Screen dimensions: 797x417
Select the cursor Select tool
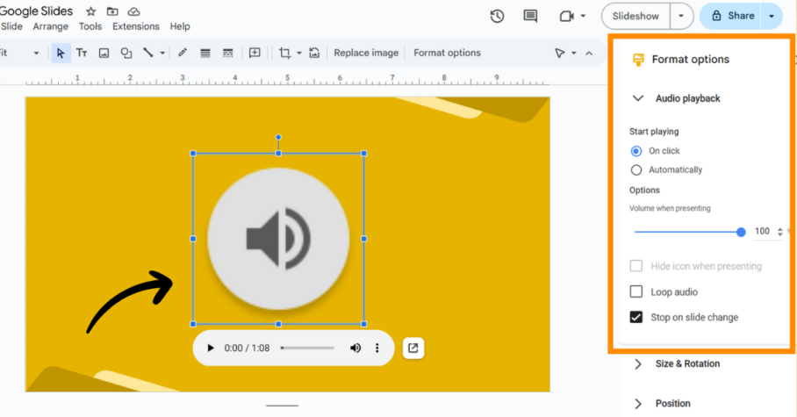pyautogui.click(x=61, y=53)
